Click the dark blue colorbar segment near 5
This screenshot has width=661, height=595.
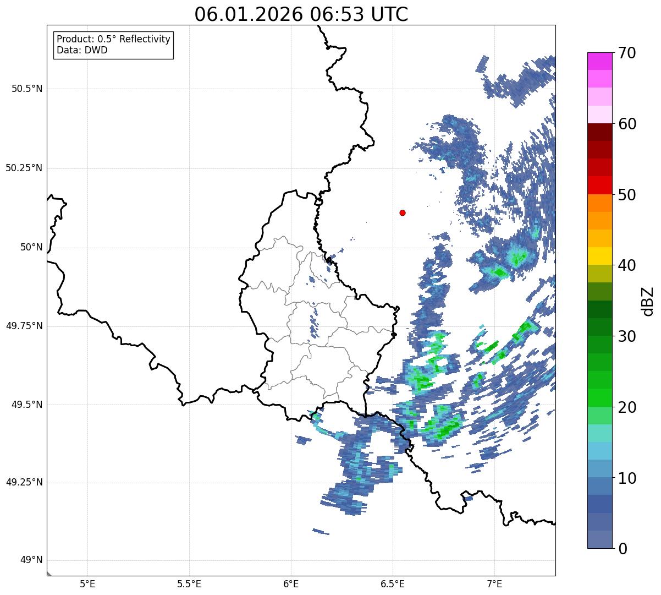pyautogui.click(x=599, y=504)
